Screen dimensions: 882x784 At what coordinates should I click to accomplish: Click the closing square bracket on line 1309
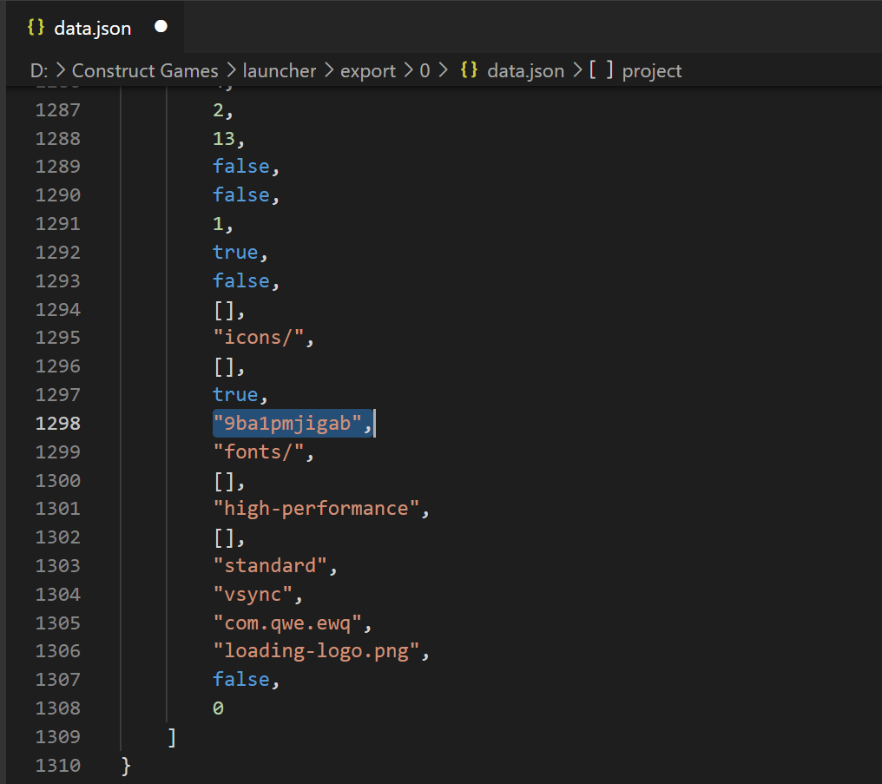pos(172,737)
